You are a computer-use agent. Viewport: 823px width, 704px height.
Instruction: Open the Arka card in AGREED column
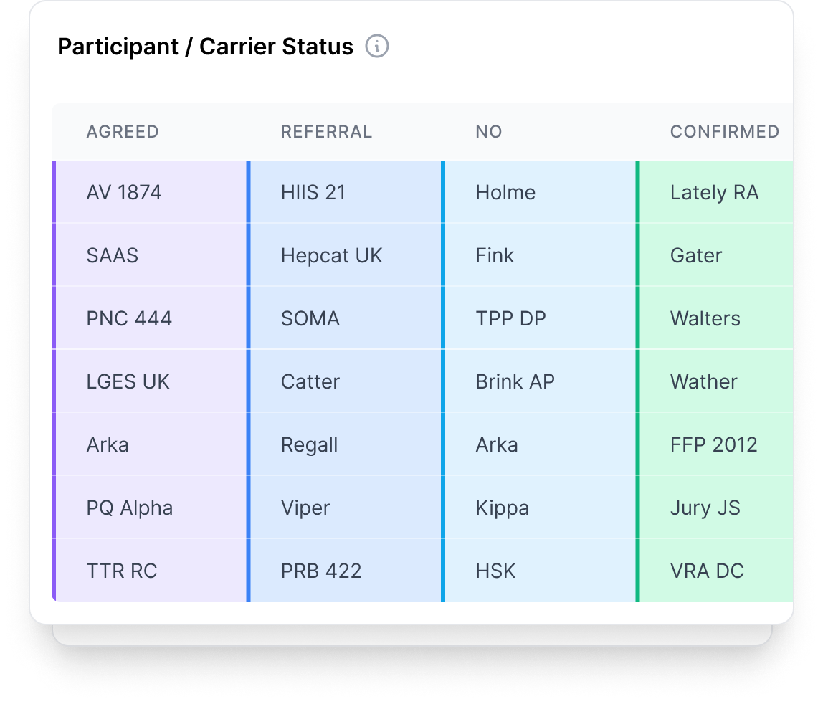tap(108, 444)
